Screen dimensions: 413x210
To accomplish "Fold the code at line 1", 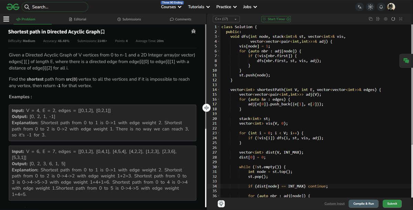I will click(219, 27).
